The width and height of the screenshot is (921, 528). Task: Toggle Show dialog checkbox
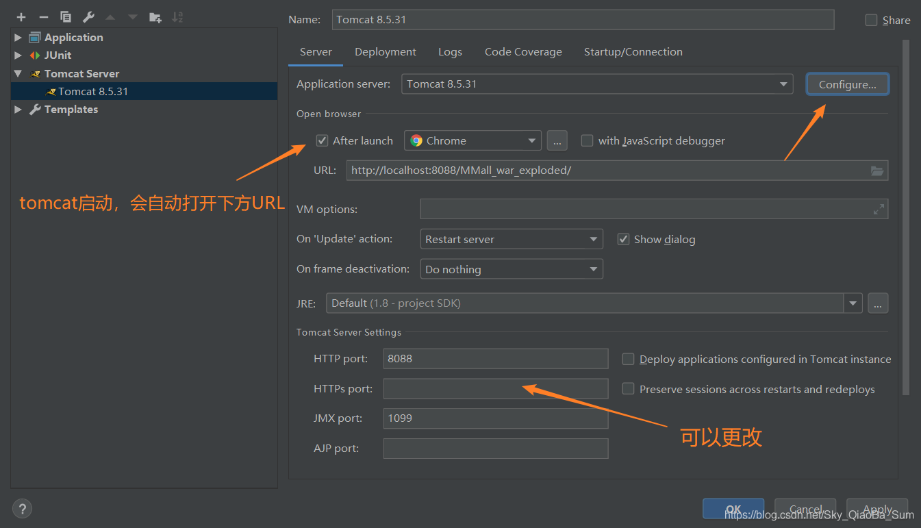(623, 239)
